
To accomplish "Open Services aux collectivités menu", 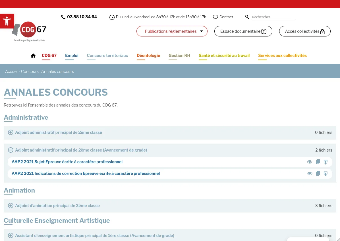I will (x=283, y=56).
